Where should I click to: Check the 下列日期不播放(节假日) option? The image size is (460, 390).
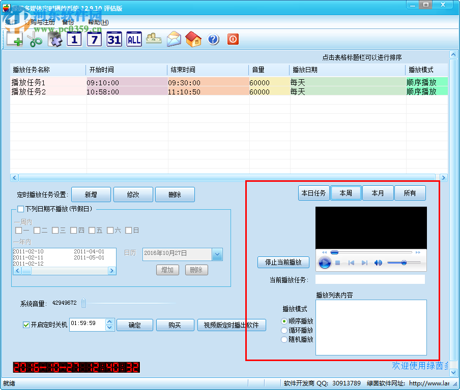pyautogui.click(x=21, y=209)
